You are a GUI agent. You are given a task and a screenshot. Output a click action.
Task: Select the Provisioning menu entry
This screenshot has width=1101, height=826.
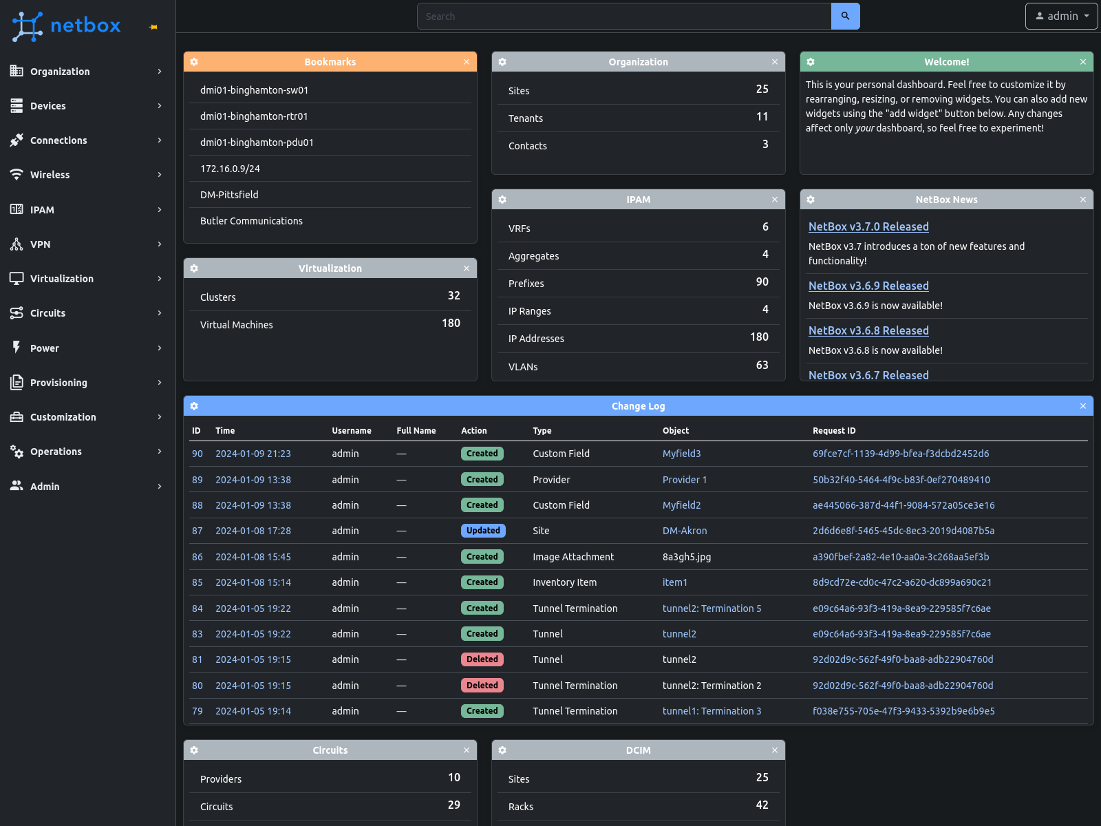pyautogui.click(x=58, y=383)
